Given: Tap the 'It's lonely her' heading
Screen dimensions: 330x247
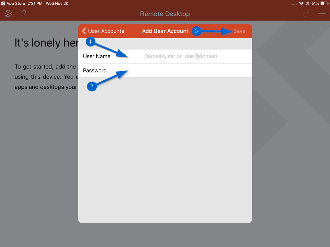Looking at the screenshot, I should (46, 43).
